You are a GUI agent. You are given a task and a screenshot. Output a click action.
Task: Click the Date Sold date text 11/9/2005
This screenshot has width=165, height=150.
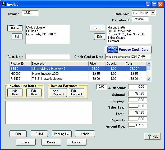tap(140, 13)
